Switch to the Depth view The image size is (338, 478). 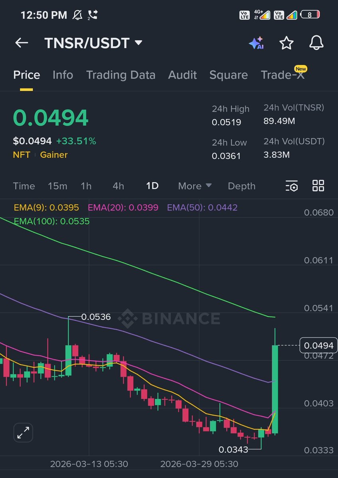(x=241, y=186)
